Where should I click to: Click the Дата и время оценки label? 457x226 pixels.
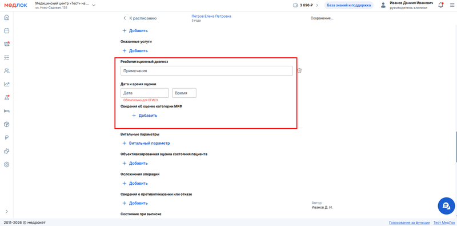click(138, 84)
